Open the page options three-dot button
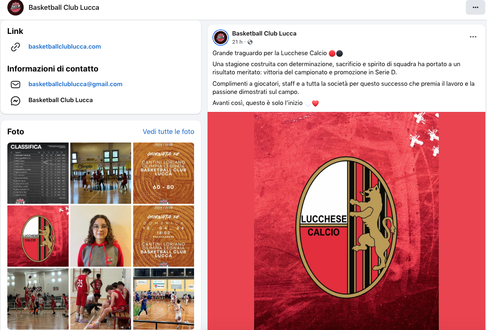This screenshot has height=330, width=487. [475, 7]
